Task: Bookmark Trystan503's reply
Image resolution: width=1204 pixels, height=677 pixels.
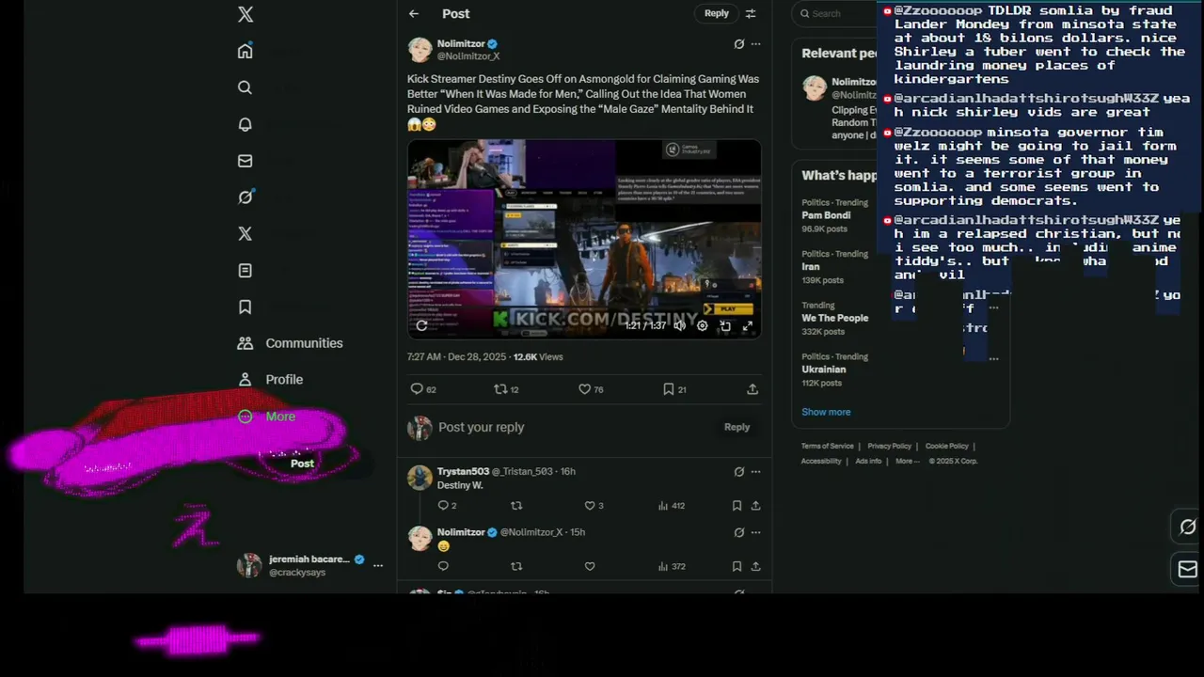Action: click(737, 506)
